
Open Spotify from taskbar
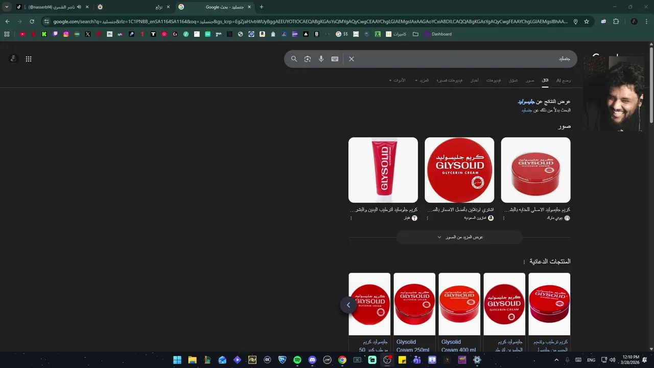point(297,360)
